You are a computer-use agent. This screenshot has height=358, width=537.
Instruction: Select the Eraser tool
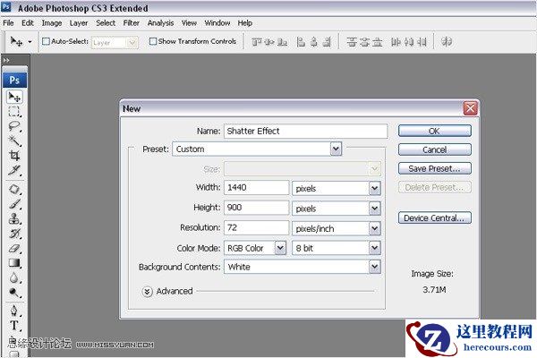[14, 249]
